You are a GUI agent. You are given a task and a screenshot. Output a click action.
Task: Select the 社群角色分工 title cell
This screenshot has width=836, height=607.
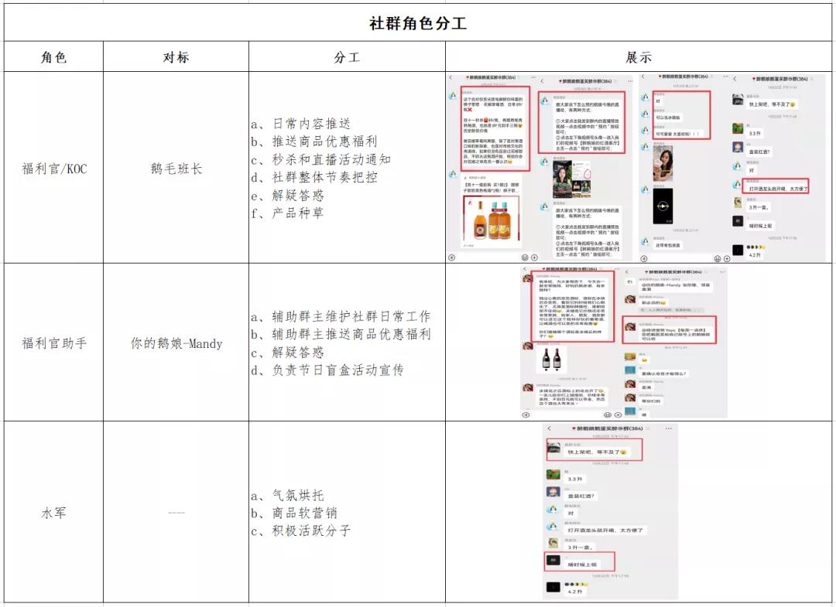tap(418, 22)
